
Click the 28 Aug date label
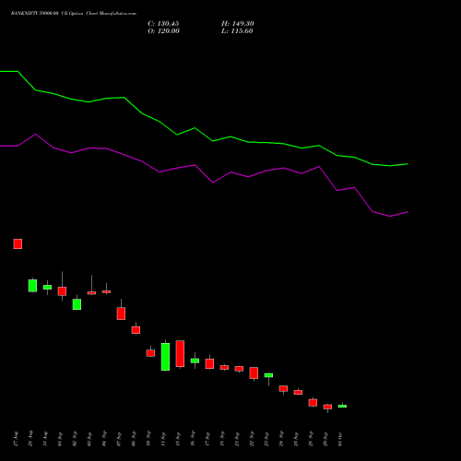[x=30, y=439]
